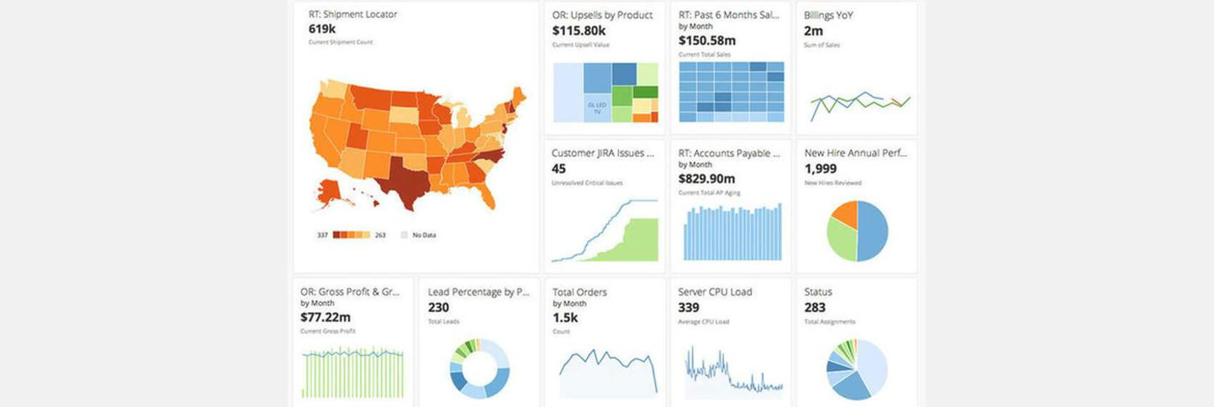The image size is (1214, 407).
Task: Open the OR: Upsells by Product title
Action: (x=602, y=15)
